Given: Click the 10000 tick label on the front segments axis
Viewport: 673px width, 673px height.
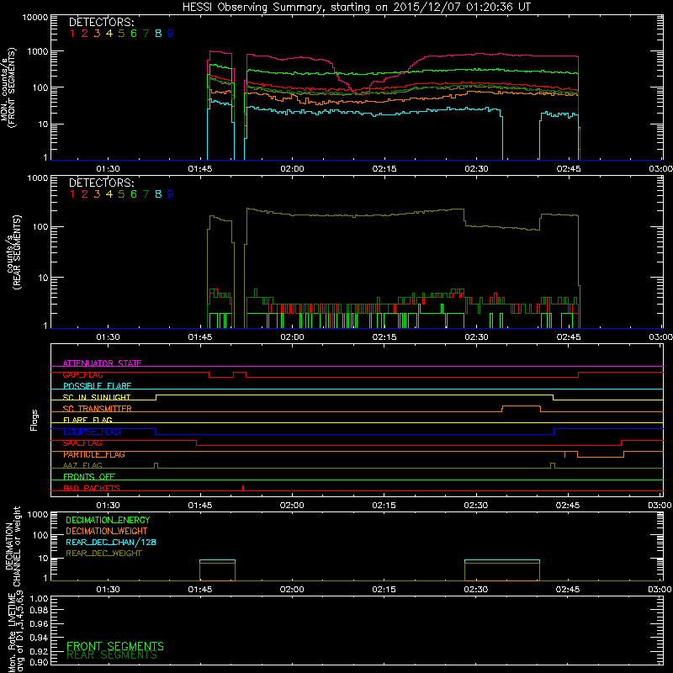Looking at the screenshot, I should pyautogui.click(x=35, y=18).
